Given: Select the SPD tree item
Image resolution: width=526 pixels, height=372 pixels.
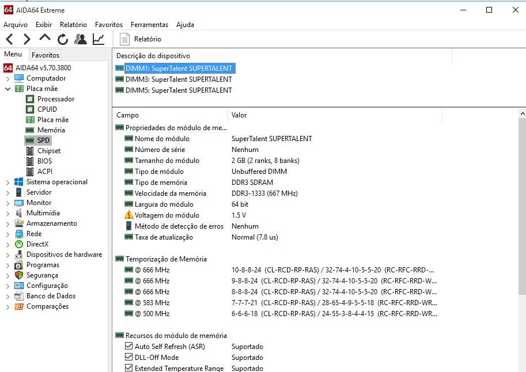Looking at the screenshot, I should pyautogui.click(x=43, y=141).
